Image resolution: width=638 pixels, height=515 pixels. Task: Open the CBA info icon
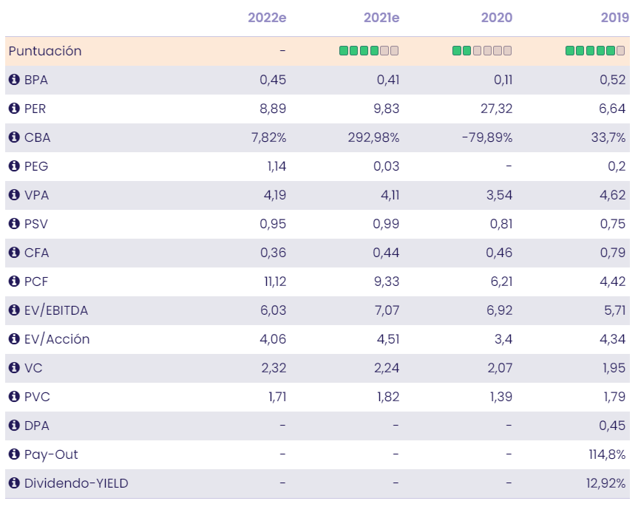pos(14,137)
